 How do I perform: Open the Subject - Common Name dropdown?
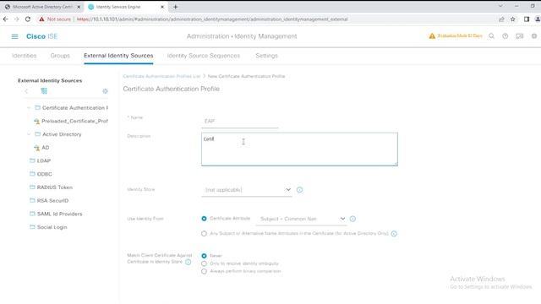[x=301, y=219]
